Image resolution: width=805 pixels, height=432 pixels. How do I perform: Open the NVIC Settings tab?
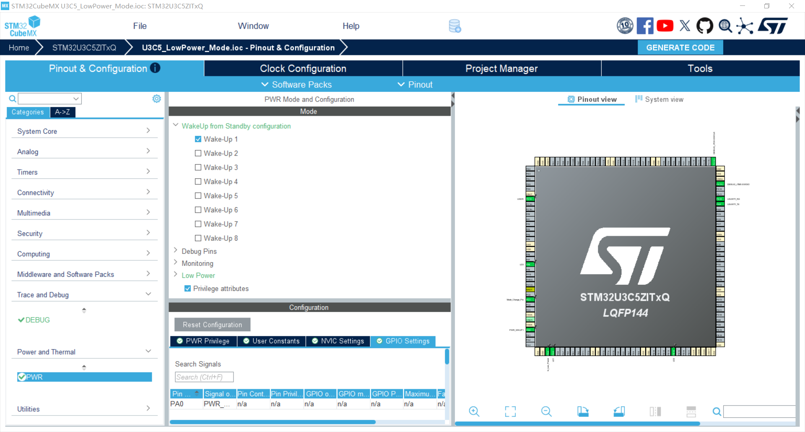pos(338,341)
